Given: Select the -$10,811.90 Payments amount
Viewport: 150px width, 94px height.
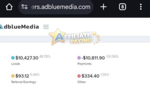Looking at the screenshot, I should click(x=93, y=58).
